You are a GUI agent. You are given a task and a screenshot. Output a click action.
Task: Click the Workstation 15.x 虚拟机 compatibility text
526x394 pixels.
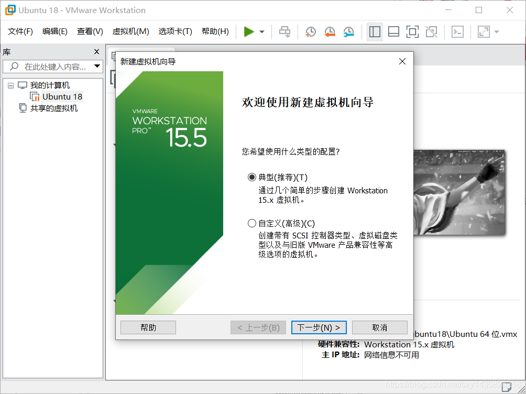409,344
